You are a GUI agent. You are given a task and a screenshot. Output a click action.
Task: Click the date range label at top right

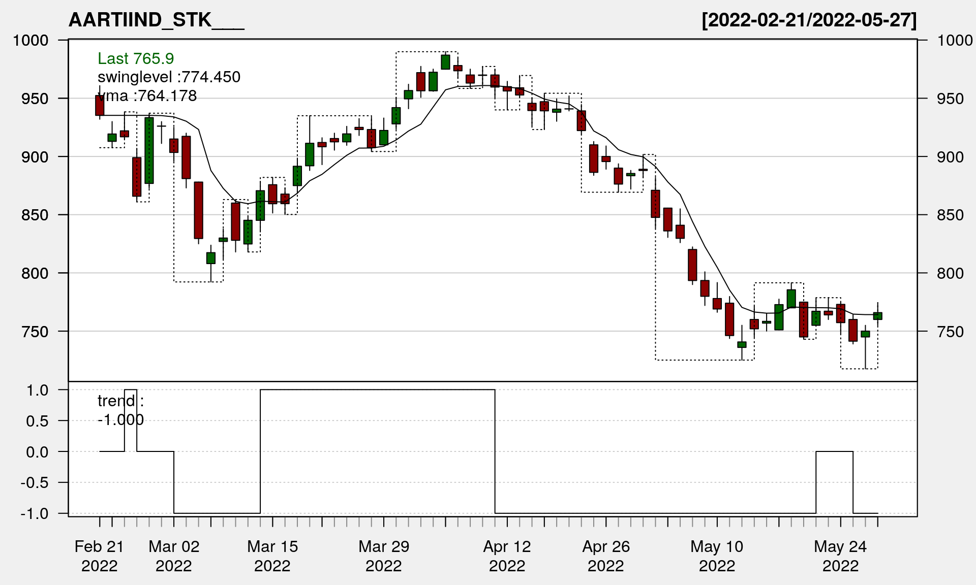[809, 20]
